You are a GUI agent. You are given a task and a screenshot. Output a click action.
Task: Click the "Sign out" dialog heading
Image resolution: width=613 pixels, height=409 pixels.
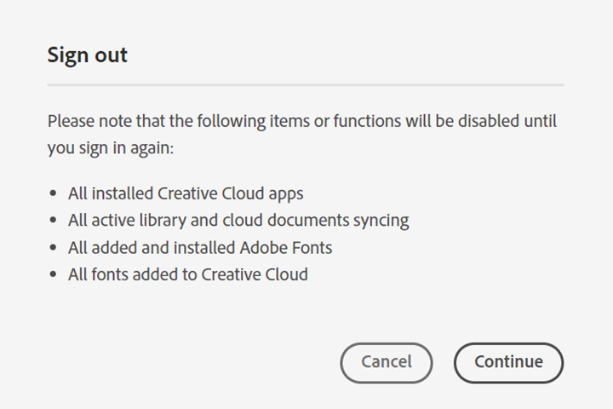click(x=87, y=55)
